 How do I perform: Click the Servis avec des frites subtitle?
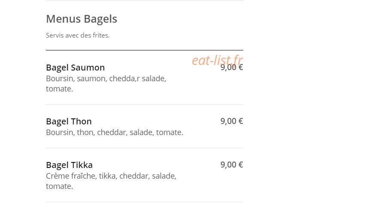point(78,35)
